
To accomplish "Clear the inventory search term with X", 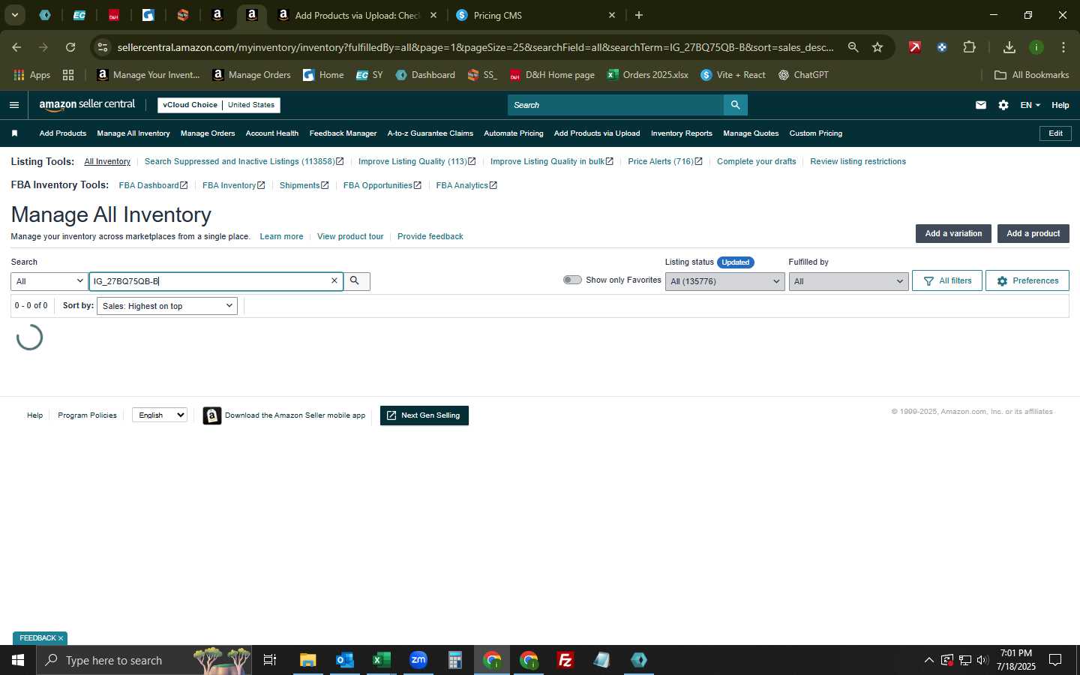I will pyautogui.click(x=334, y=280).
